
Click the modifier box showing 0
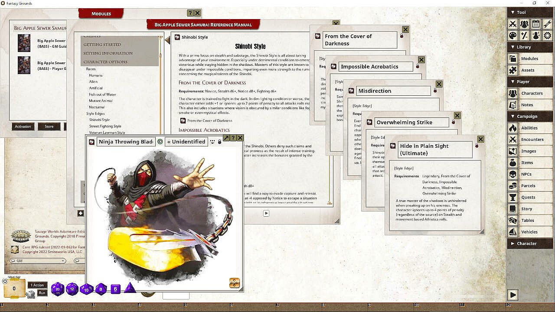coord(14,288)
